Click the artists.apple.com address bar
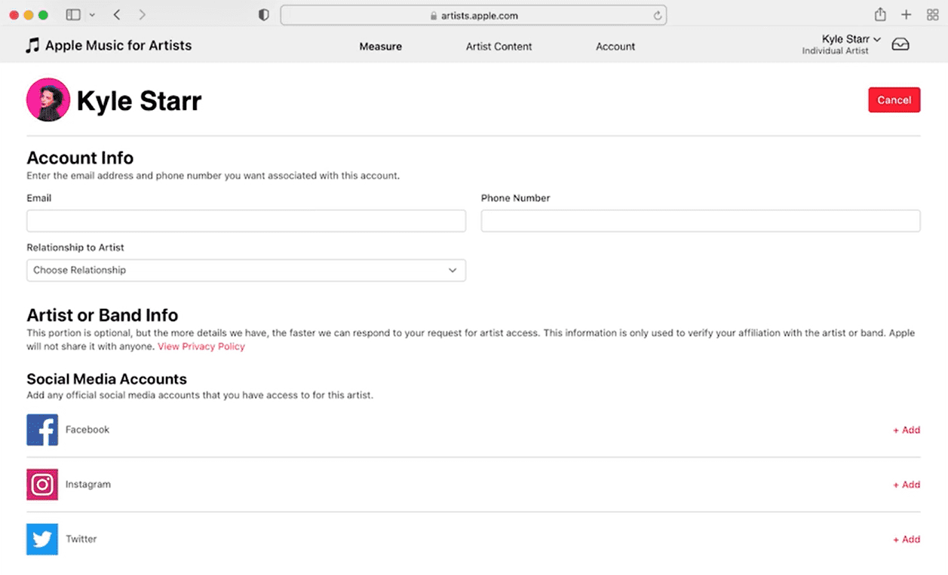 (474, 15)
